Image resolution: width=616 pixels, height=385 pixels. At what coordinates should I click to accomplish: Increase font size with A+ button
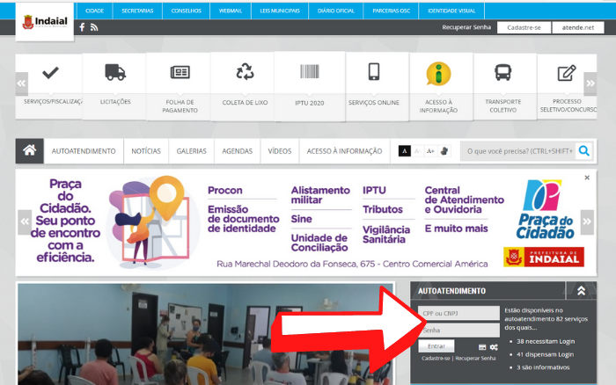pyautogui.click(x=430, y=151)
